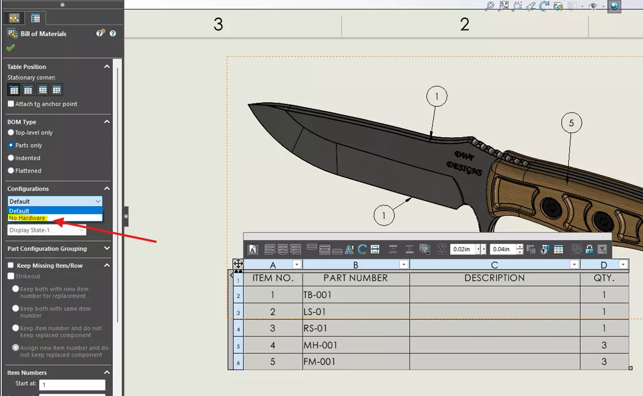Select Zoom to Area in view toolbar

pyautogui.click(x=517, y=6)
